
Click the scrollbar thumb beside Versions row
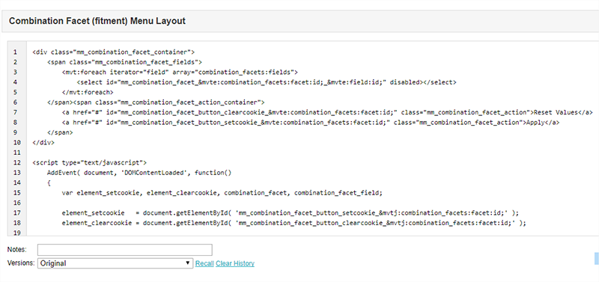tap(596, 258)
